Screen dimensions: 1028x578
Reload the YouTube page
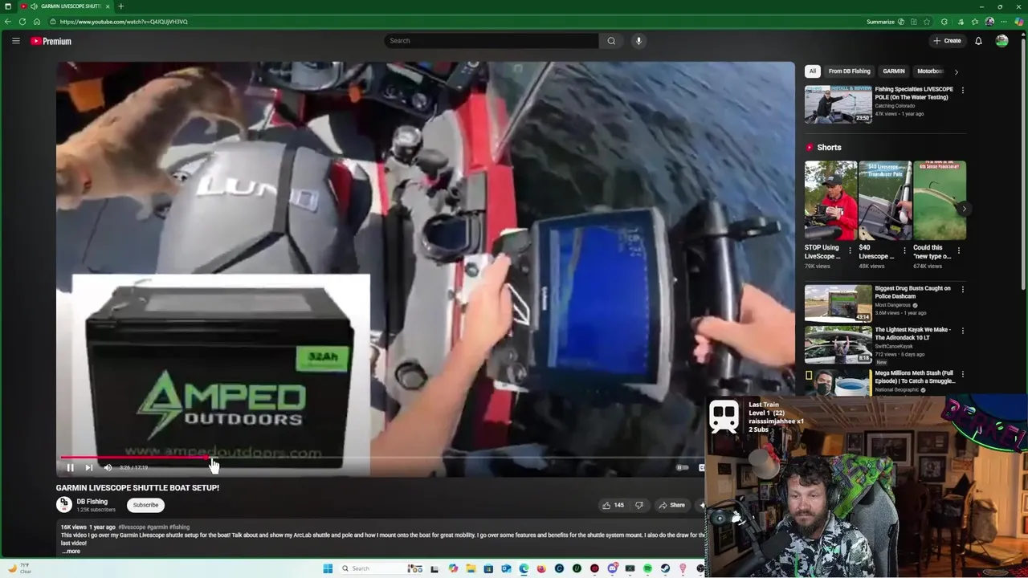[x=22, y=22]
